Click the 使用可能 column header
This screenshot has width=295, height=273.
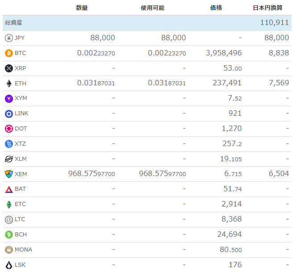[153, 8]
